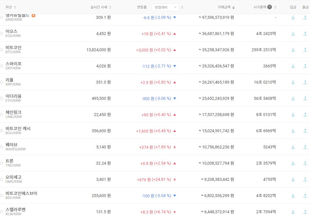Click the withdraw icon for LINK/KRW
Viewport: 310px width, 219px height.
[x=305, y=115]
